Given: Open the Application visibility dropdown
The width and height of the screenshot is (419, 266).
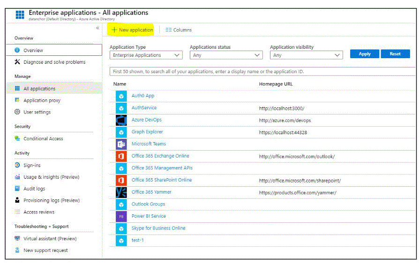Looking at the screenshot, I should point(306,55).
